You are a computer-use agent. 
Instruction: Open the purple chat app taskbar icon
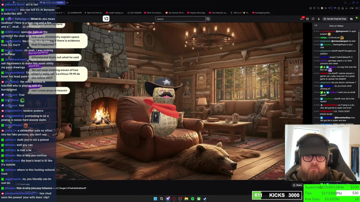click(168, 199)
